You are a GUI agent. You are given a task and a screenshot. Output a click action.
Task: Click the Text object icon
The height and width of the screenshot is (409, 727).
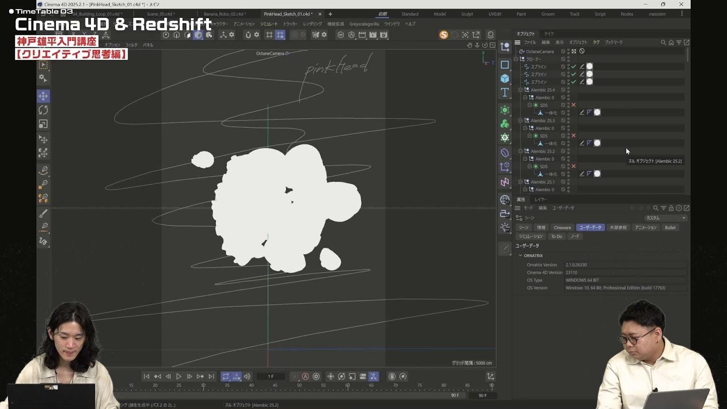(x=504, y=93)
